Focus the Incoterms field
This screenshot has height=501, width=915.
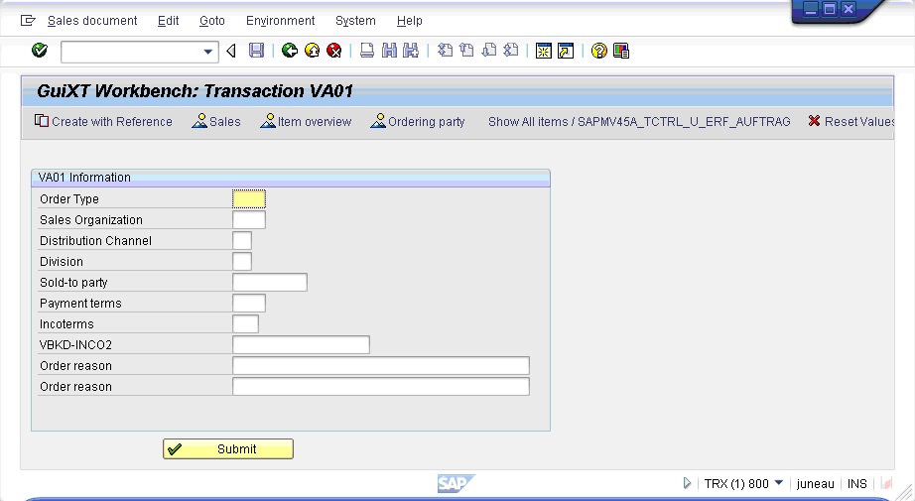(x=246, y=323)
